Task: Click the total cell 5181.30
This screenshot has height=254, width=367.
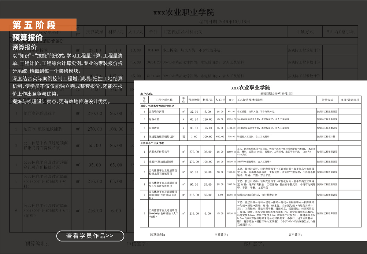Action: [x=231, y=128]
